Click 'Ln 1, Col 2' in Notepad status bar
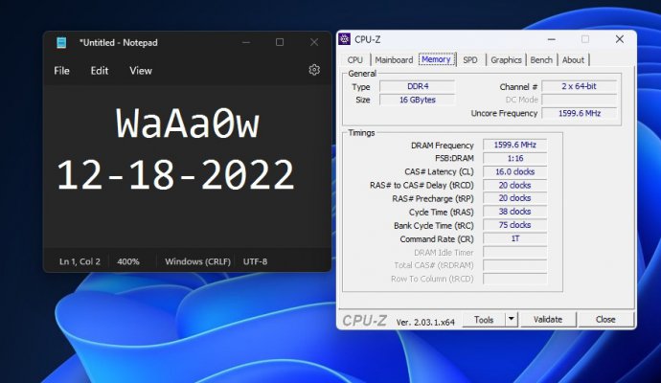661x383 pixels. pyautogui.click(x=80, y=261)
